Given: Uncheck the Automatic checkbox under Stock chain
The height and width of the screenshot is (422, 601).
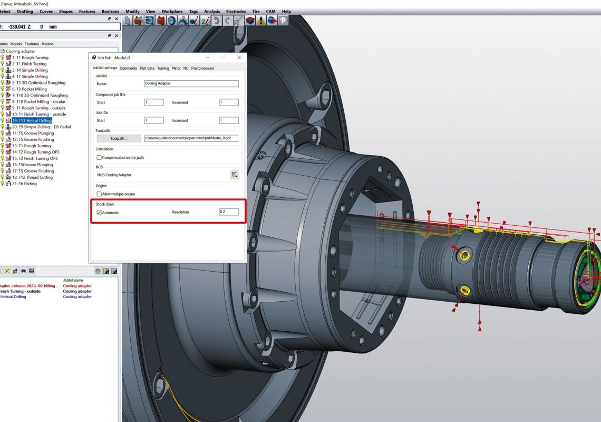Looking at the screenshot, I should 99,213.
